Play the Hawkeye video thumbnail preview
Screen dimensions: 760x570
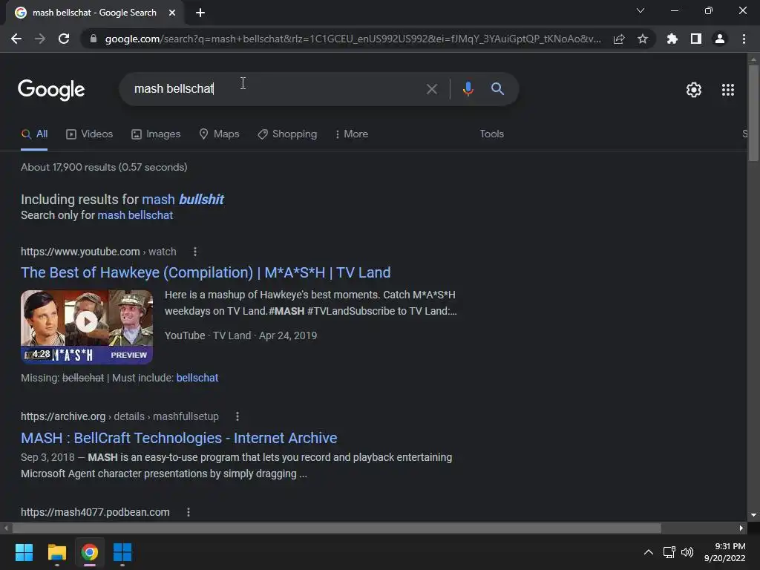point(87,327)
